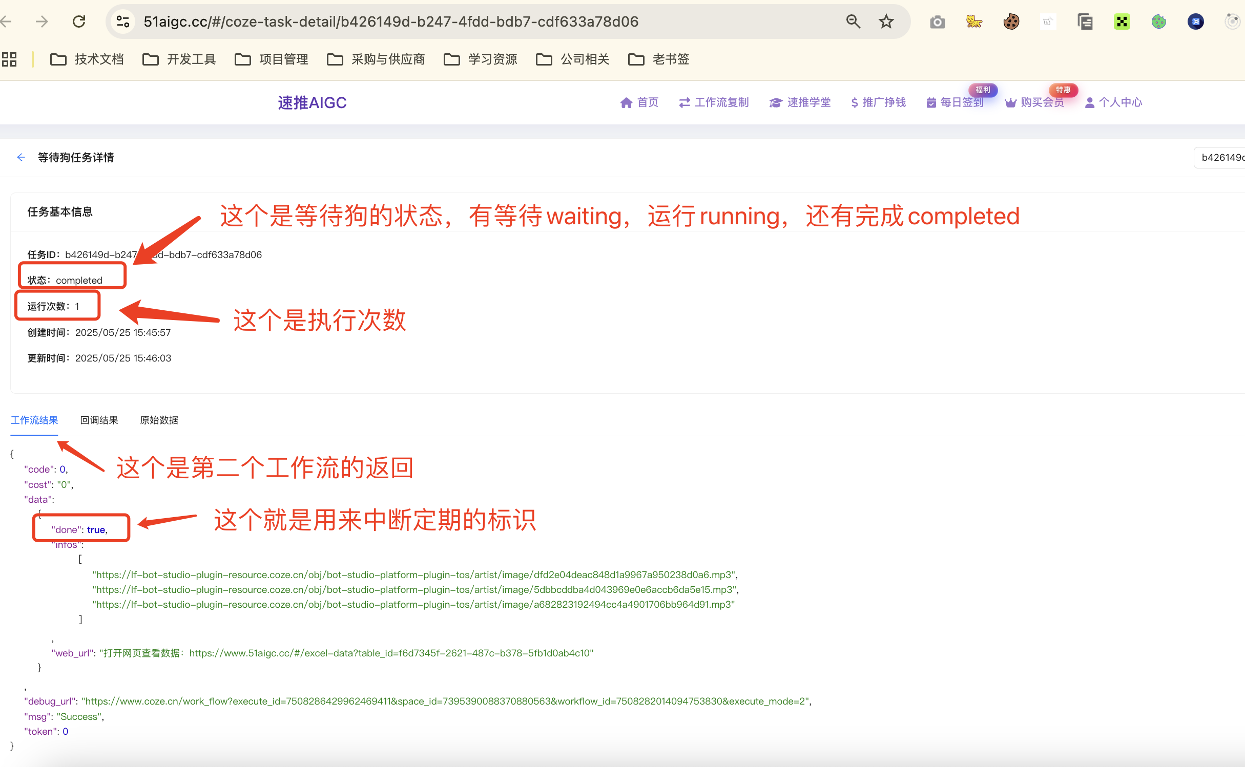Switch to the 回调结果 tab
Screen dimensions: 1245x767
[99, 420]
